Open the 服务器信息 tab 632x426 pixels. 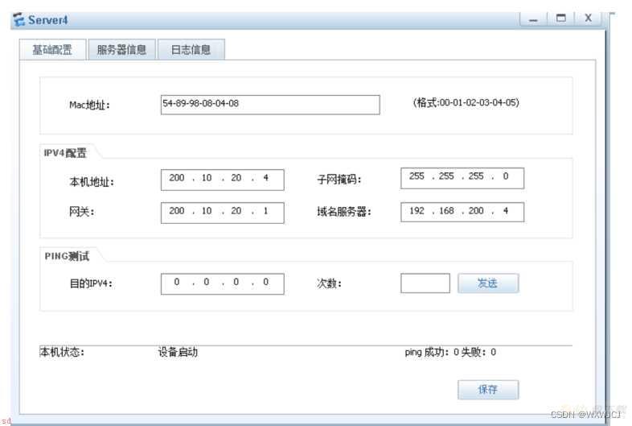pos(121,50)
